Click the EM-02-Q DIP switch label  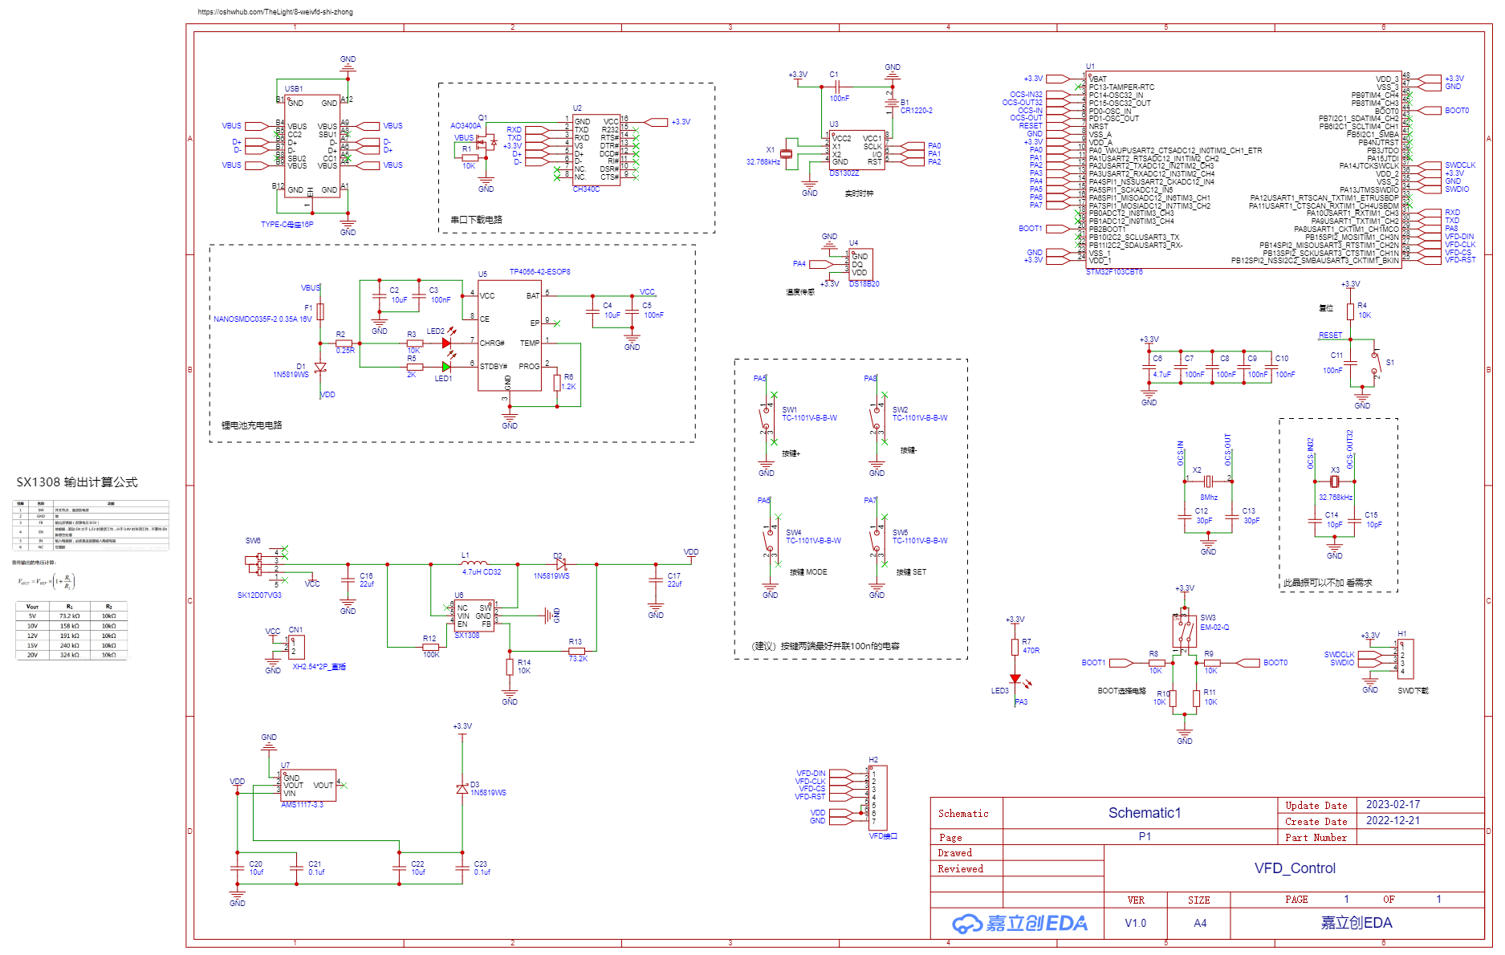pyautogui.click(x=1214, y=628)
